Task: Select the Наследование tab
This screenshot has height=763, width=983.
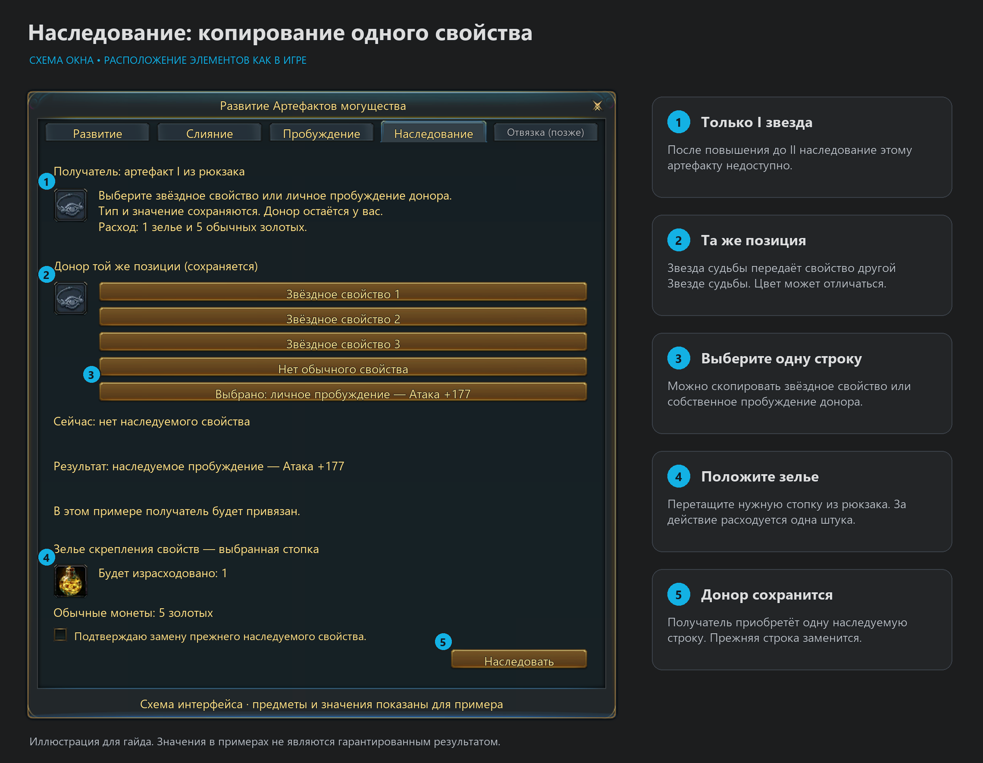Action: [x=433, y=132]
